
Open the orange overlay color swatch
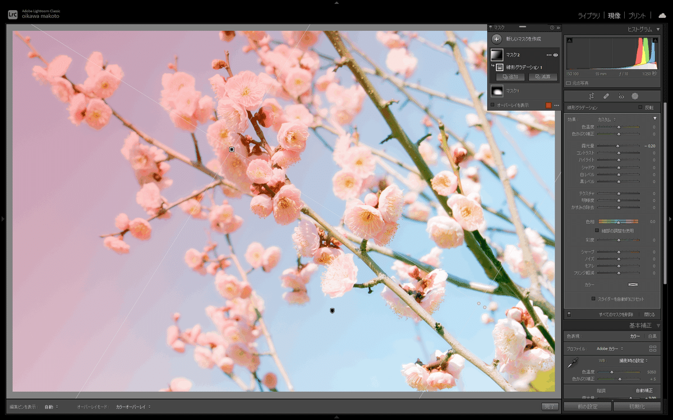pos(548,105)
